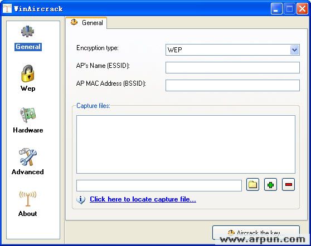Click 'Click here to locate capture file...' link
The width and height of the screenshot is (311, 246).
click(143, 199)
